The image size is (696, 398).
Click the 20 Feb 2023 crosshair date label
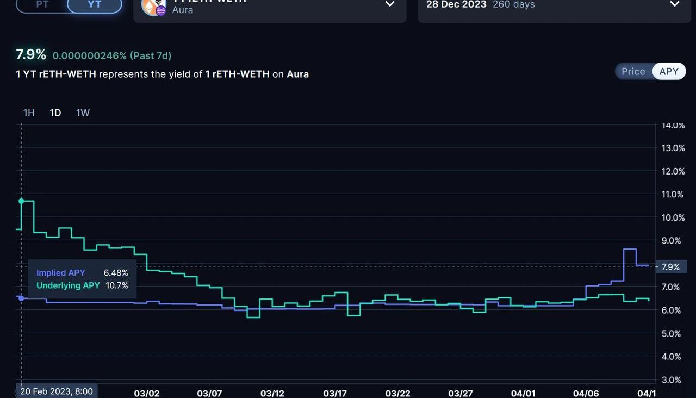(57, 391)
